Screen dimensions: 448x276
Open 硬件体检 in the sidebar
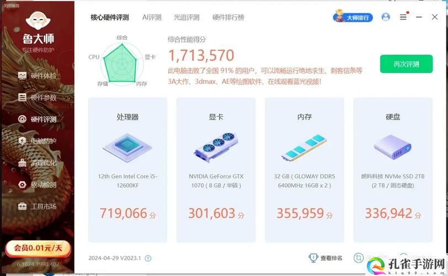pyautogui.click(x=37, y=76)
